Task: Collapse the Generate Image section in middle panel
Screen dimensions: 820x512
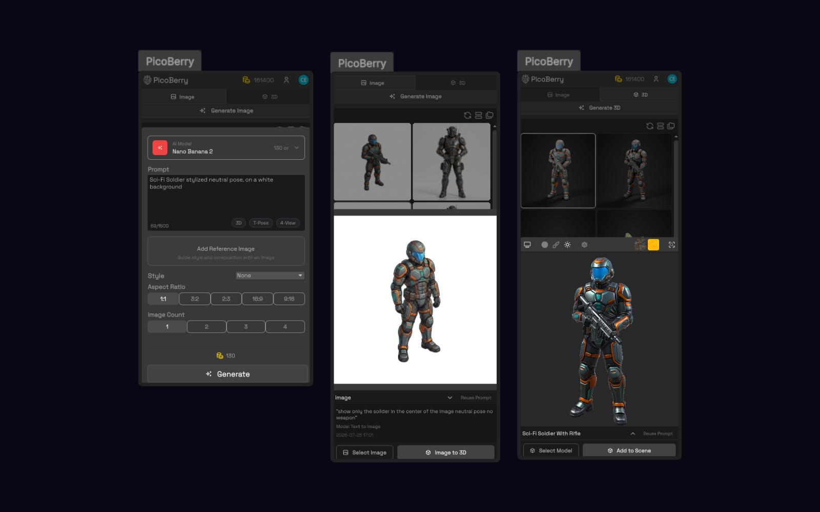Action: (x=415, y=96)
